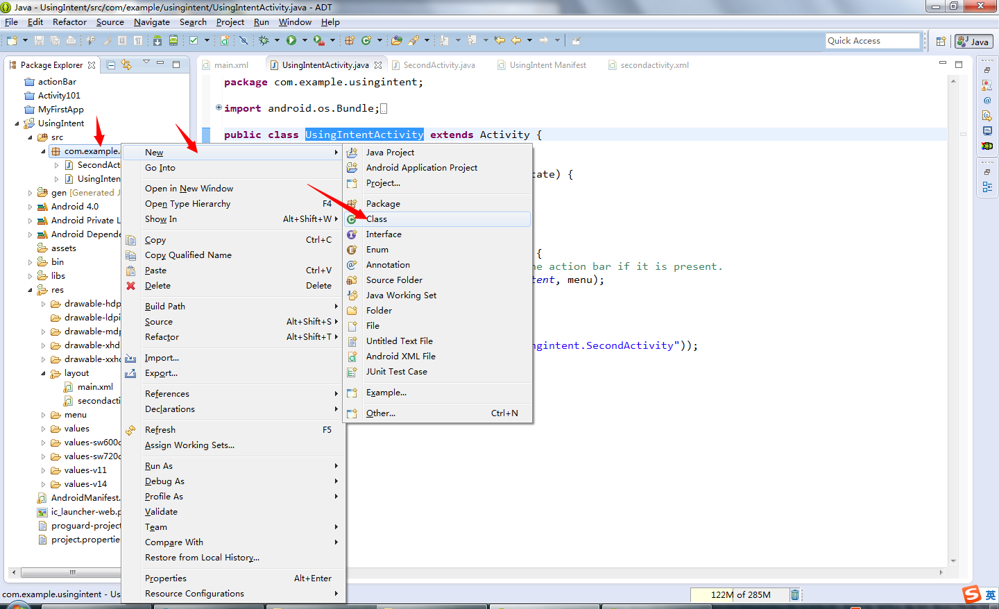Collapse all in Package Explorer
This screenshot has height=609, width=999.
[111, 65]
